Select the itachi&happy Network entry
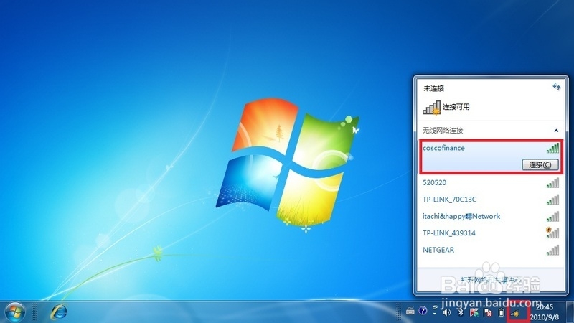This screenshot has width=574, height=323. click(x=491, y=216)
